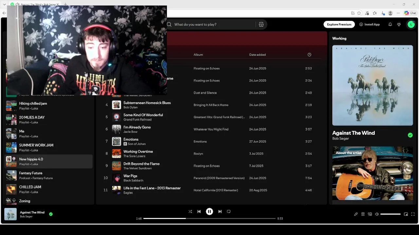Sort by the duration clock icon
This screenshot has width=419, height=235.
point(309,55)
